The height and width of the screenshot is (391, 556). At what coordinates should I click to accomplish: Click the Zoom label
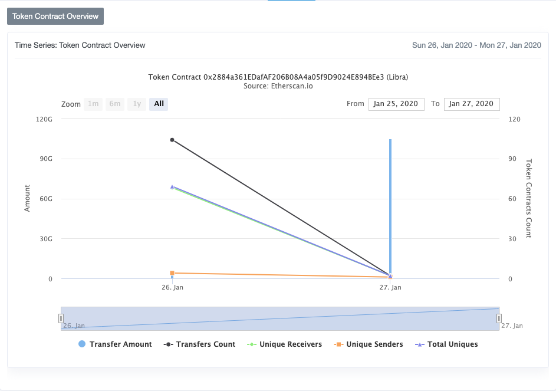pos(71,104)
